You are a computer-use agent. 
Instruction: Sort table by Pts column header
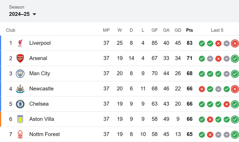(x=189, y=30)
